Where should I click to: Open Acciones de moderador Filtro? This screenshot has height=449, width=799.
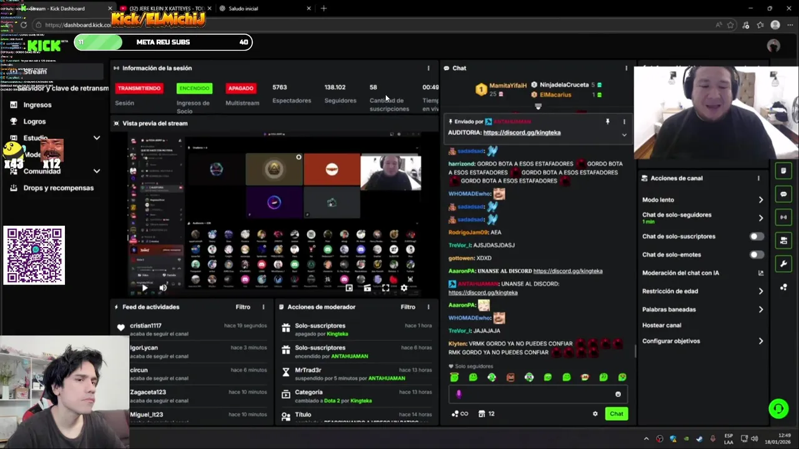408,307
